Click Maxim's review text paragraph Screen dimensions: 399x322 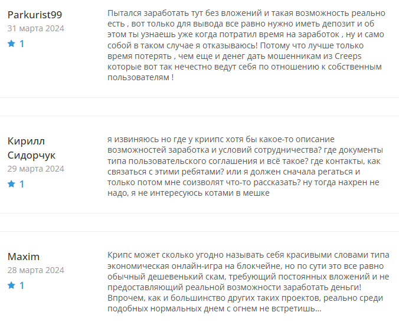(x=246, y=281)
